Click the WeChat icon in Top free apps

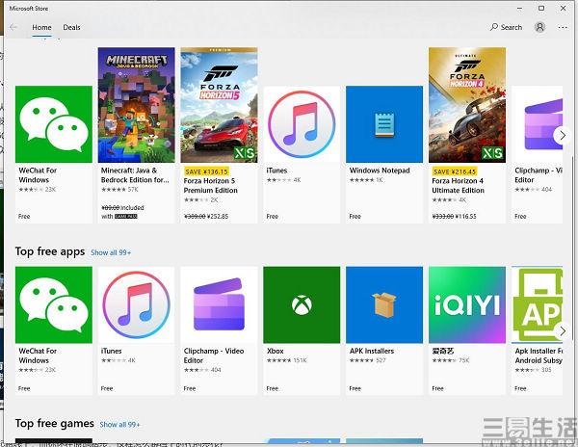[x=54, y=304]
